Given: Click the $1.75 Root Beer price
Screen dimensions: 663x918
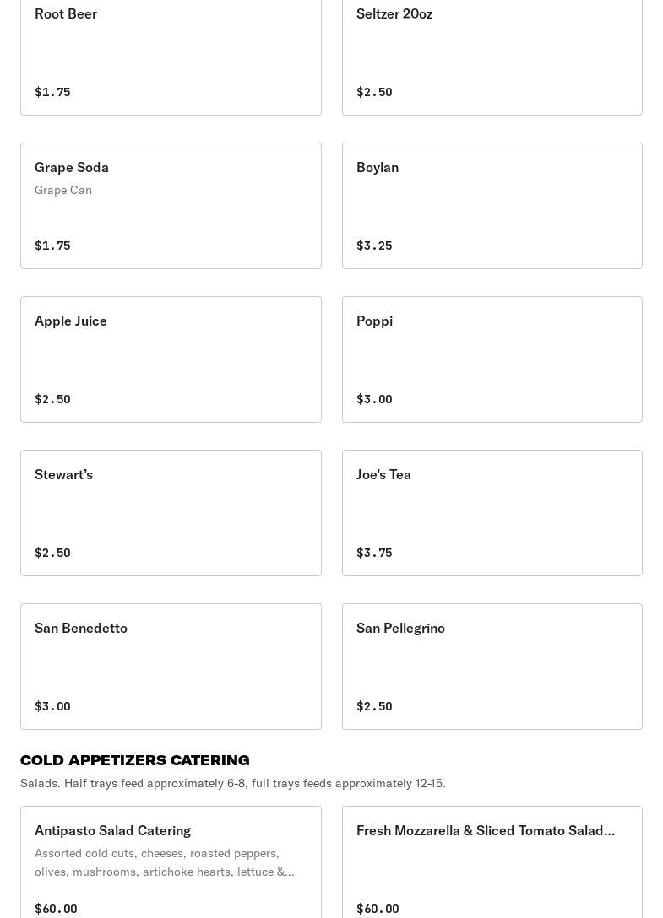Looking at the screenshot, I should [x=52, y=92].
